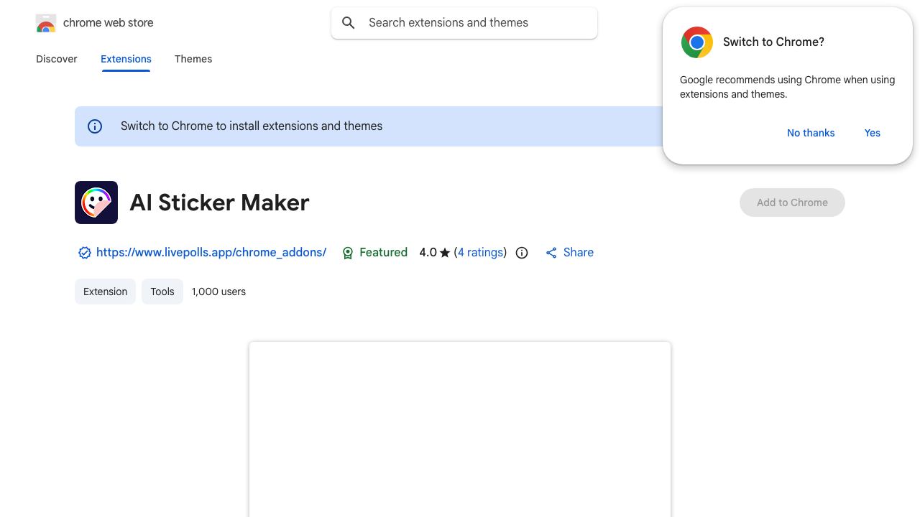Image resolution: width=920 pixels, height=517 pixels.
Task: Click the Switch to Chrome install banner text
Action: coord(252,126)
